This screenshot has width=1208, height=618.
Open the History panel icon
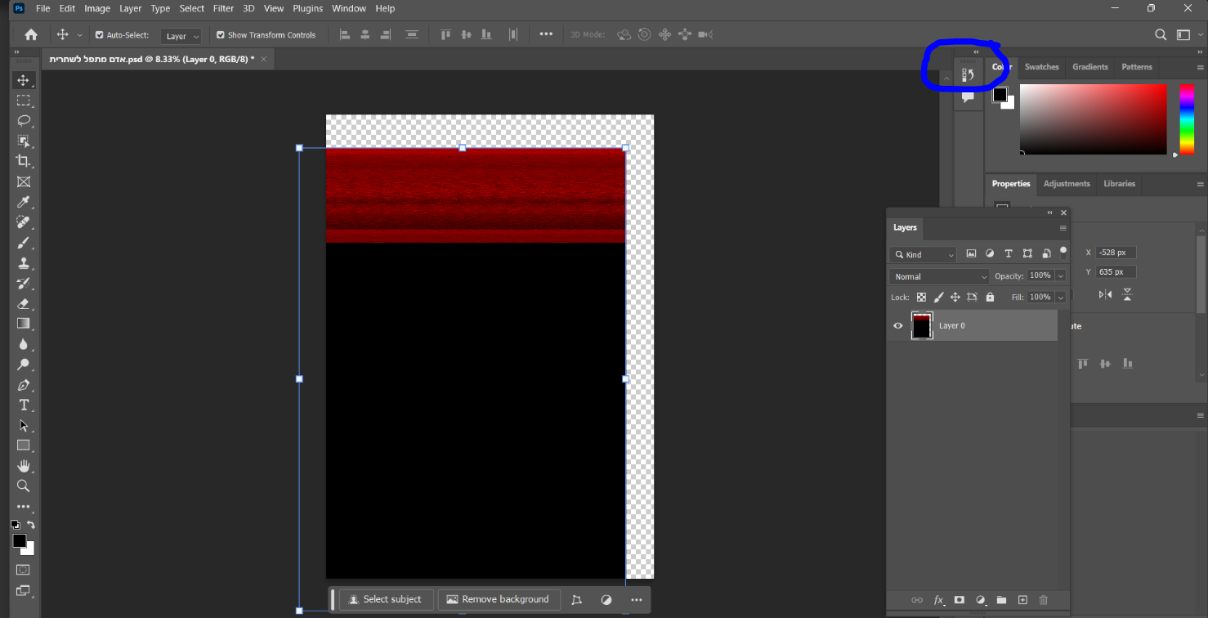coord(968,75)
